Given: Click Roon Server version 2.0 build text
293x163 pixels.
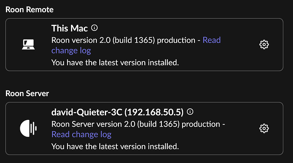Looking at the screenshot, I should [x=116, y=124].
